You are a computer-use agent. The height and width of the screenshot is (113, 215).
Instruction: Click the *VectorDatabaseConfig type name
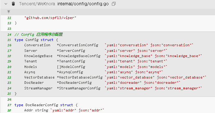click(80, 78)
